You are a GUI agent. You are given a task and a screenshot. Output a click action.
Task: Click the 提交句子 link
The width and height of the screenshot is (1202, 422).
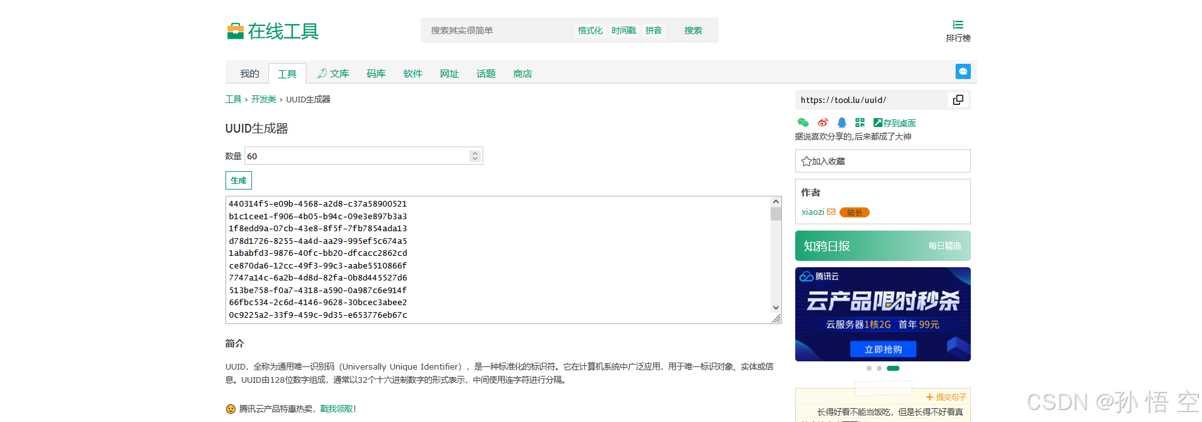click(951, 397)
